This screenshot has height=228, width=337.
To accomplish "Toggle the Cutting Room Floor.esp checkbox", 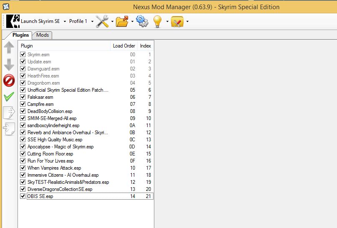I will coord(23,154).
